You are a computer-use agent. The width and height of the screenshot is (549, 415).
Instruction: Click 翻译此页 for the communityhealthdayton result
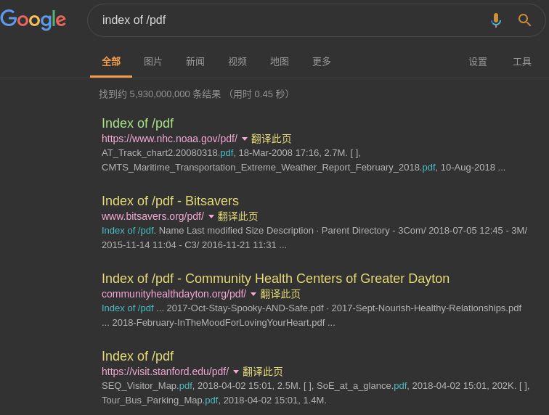point(280,294)
